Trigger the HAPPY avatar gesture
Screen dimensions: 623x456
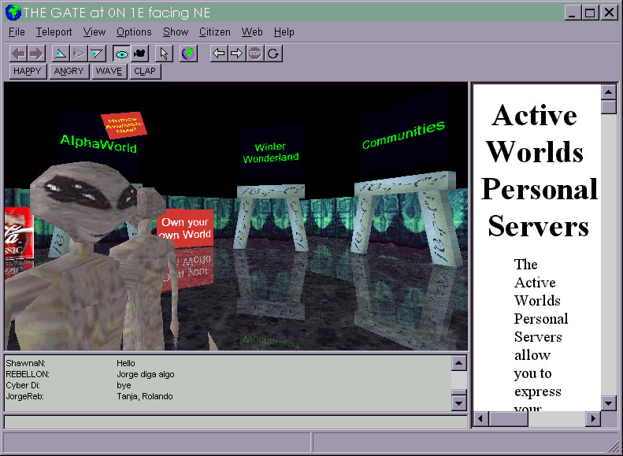(28, 71)
